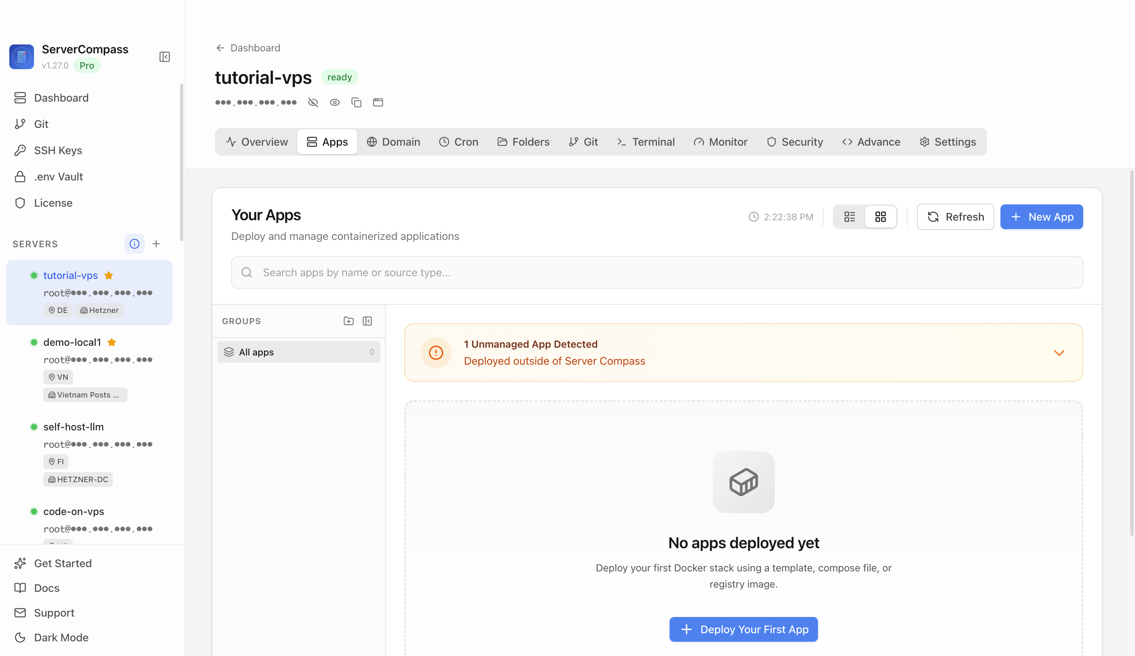The image size is (1135, 656).
Task: Add a new server with plus icon
Action: click(156, 243)
